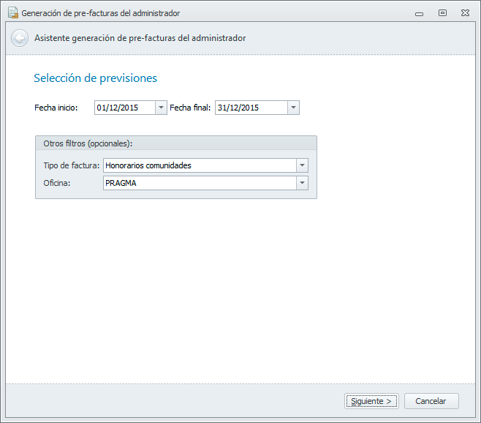
Task: Click the Fecha final label
Action: [190, 108]
